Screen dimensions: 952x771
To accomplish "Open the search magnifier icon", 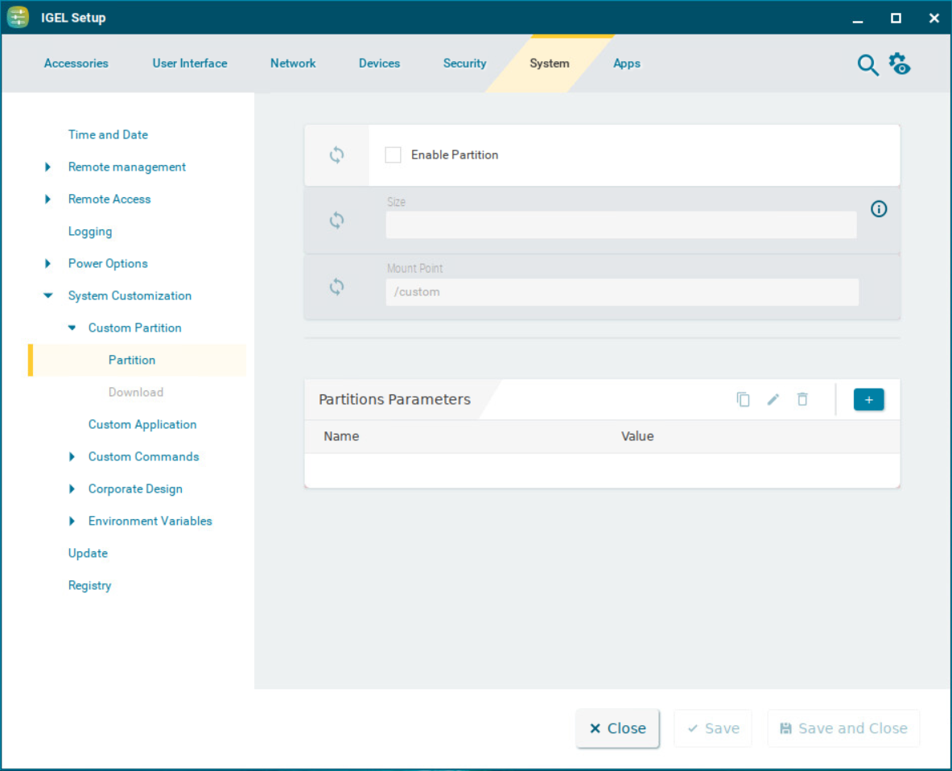I will [867, 65].
